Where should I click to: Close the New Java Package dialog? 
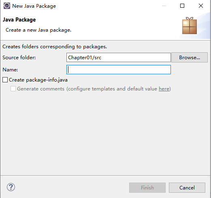pyautogui.click(x=201, y=6)
